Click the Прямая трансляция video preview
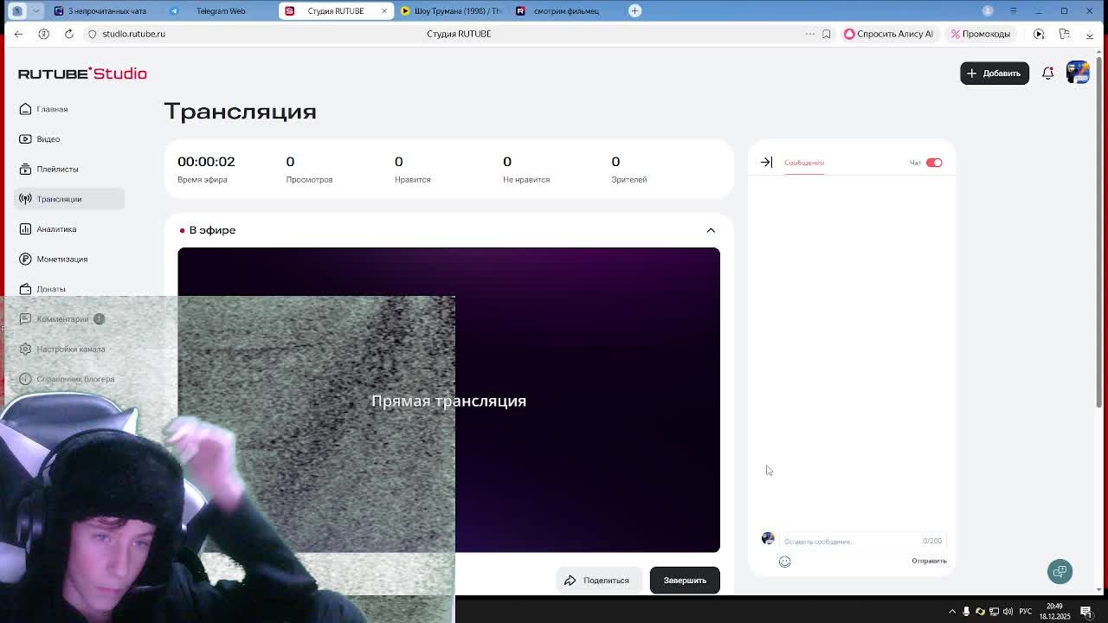 (448, 400)
